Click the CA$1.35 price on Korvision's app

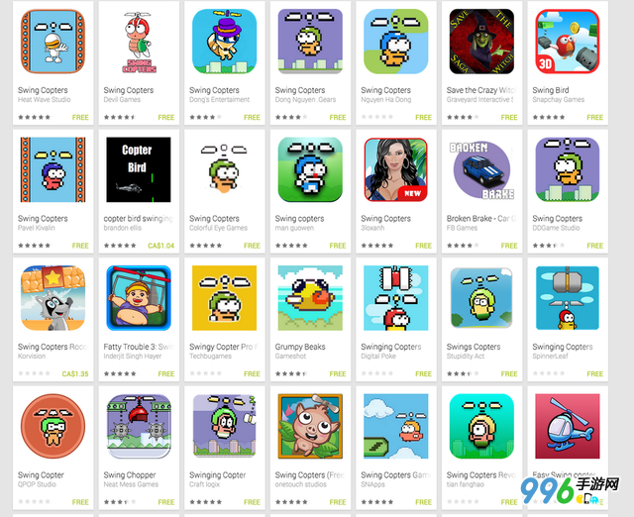(75, 373)
